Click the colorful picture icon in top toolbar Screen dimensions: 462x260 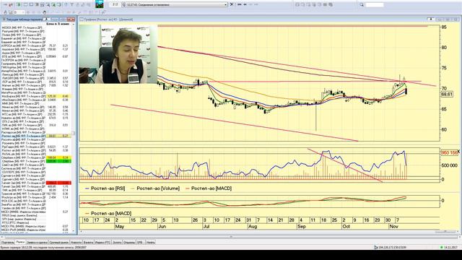pyautogui.click(x=100, y=4)
